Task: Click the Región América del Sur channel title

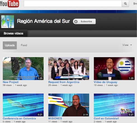Action: [43, 21]
